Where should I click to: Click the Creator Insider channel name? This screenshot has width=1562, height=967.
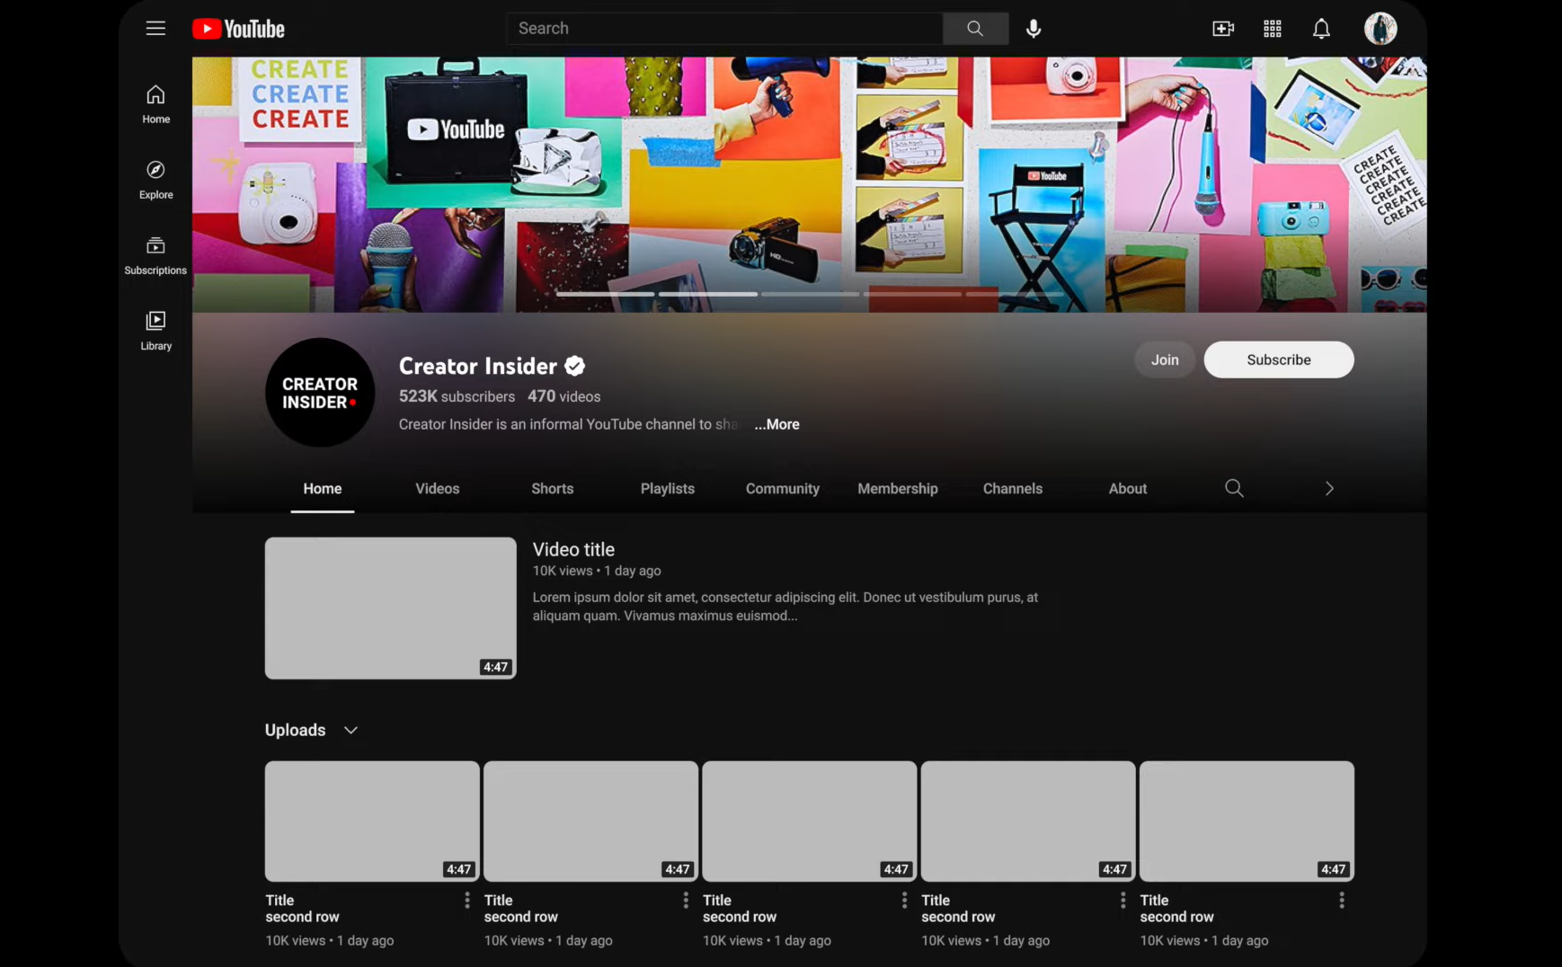(478, 366)
